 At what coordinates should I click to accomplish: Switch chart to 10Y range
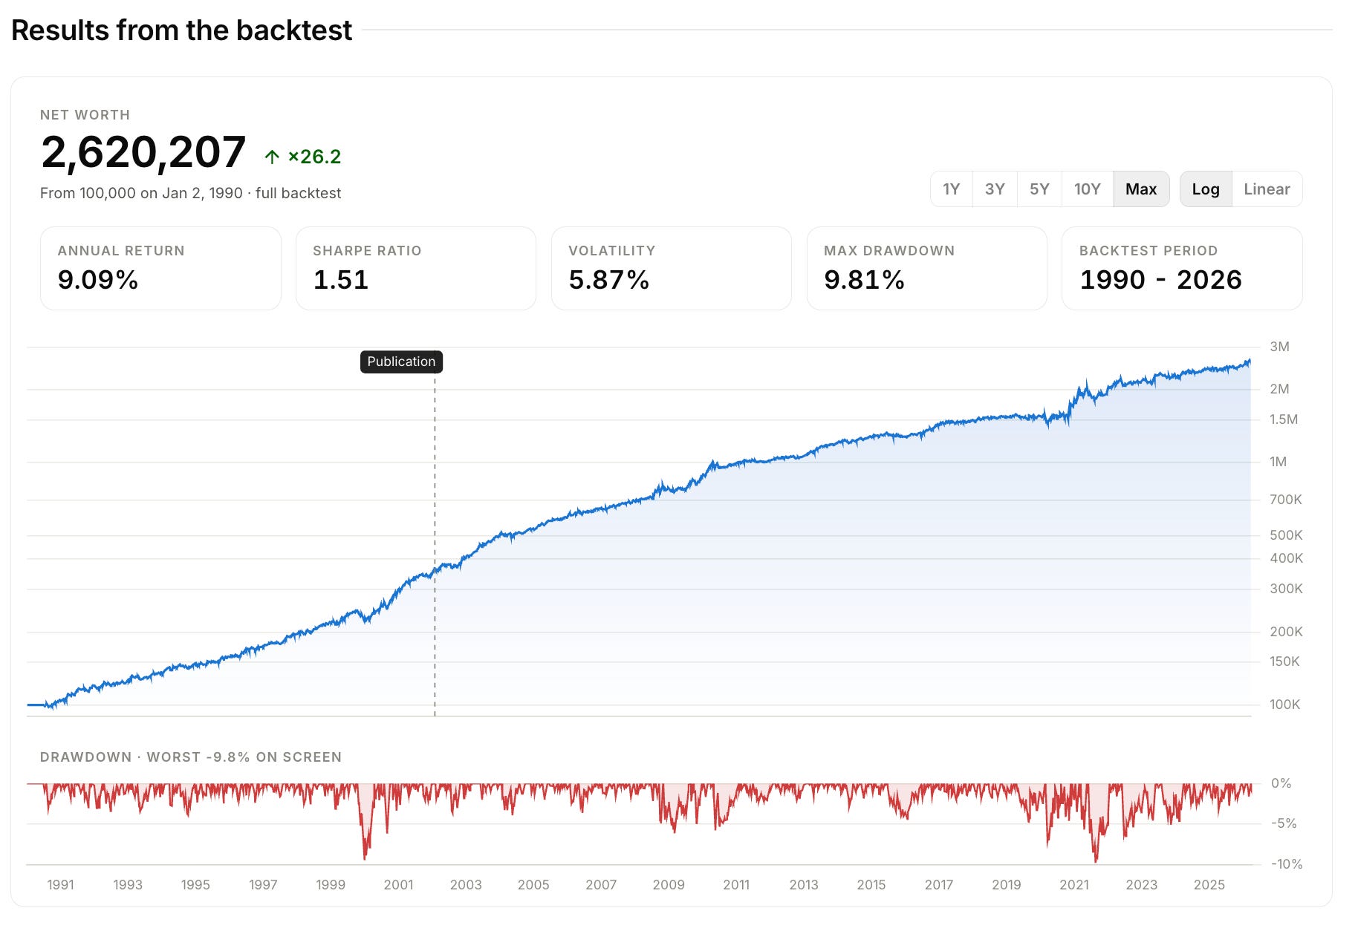pos(1087,189)
